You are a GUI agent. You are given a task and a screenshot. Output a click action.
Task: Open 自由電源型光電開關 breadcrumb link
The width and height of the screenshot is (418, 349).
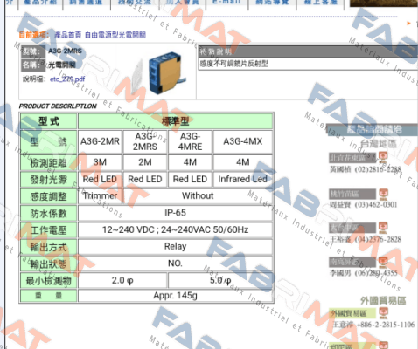click(x=115, y=35)
